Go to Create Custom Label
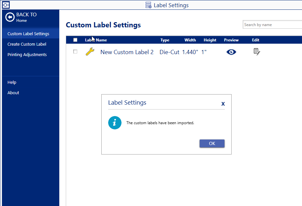Viewport: 302px width, 206px height. tap(27, 44)
